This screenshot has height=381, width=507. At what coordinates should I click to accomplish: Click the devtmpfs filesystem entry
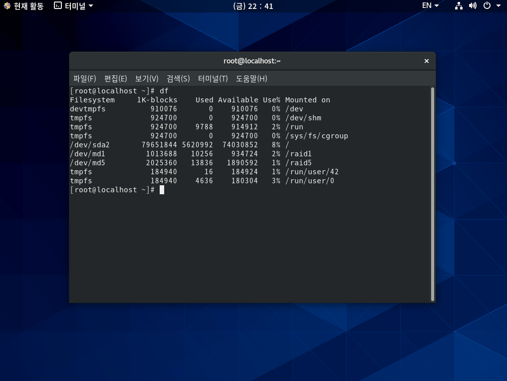coord(88,109)
